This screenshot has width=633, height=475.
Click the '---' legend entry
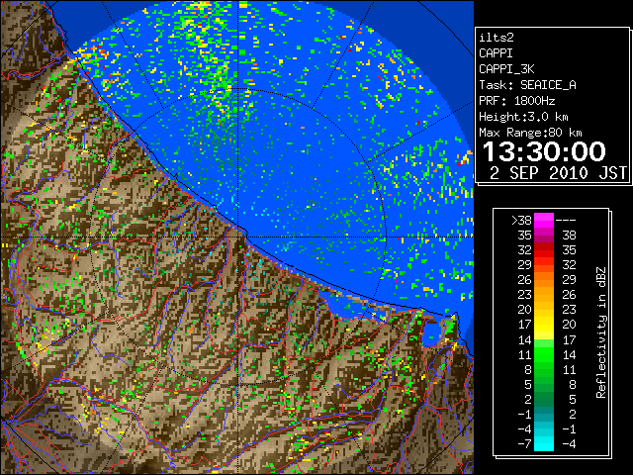click(566, 221)
